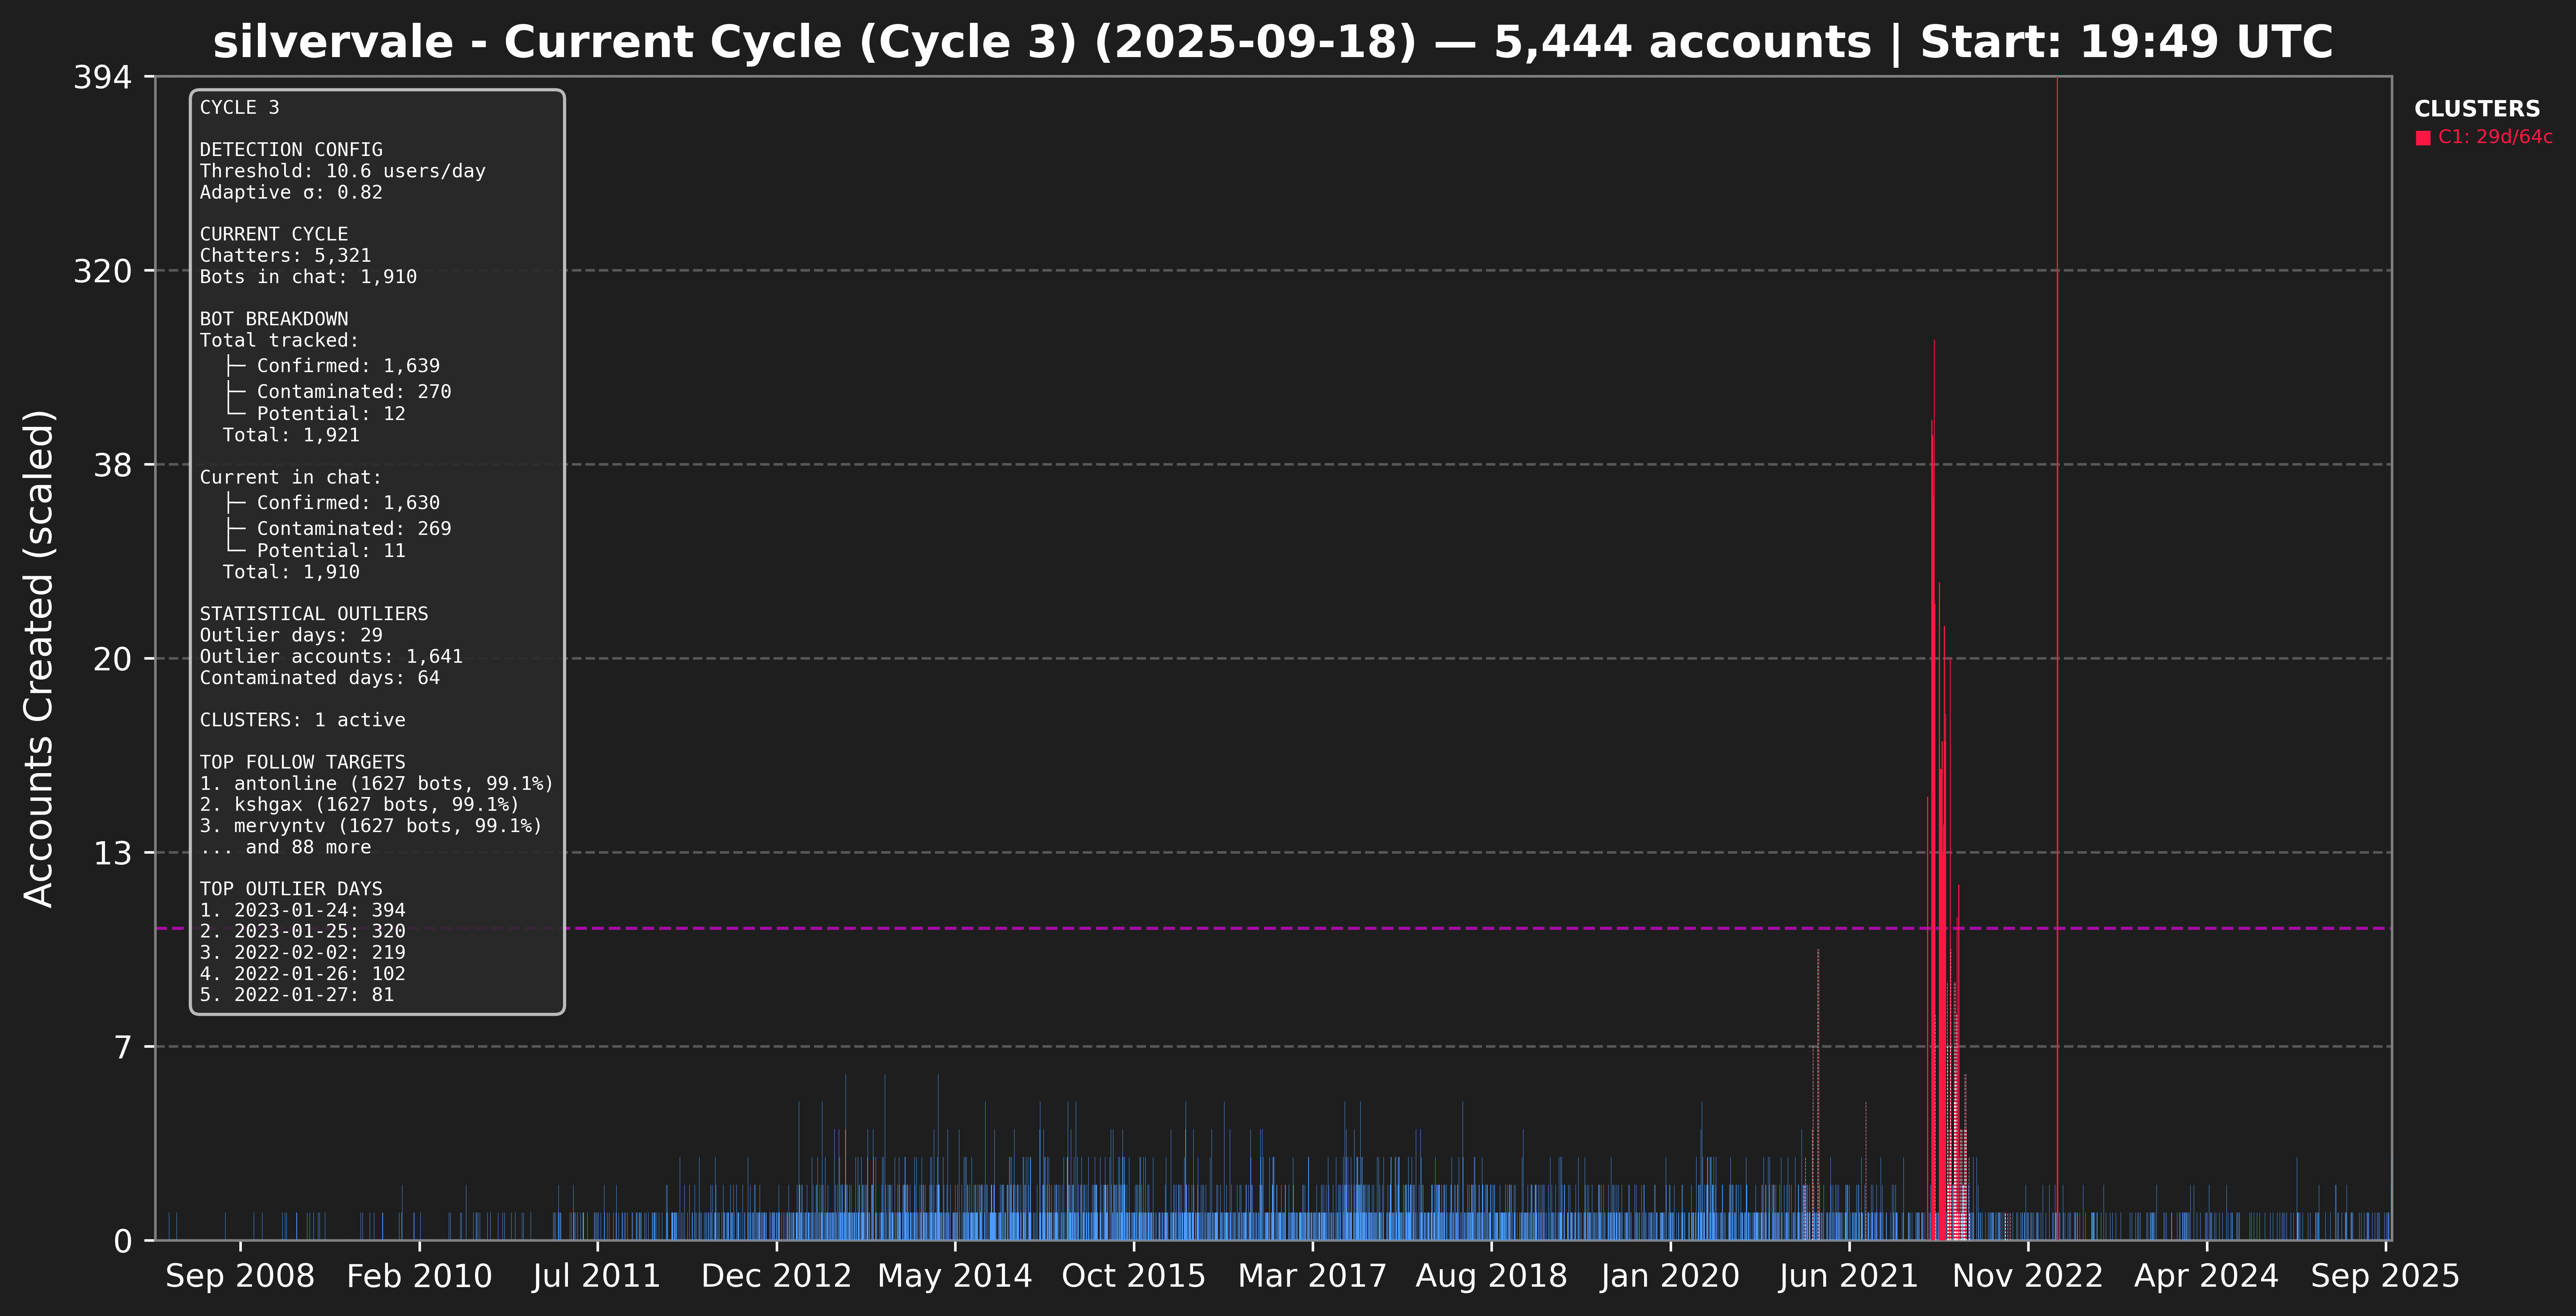The image size is (2576, 1316).
Task: Click the 'Apr 2024' x-axis label
Action: 2207,1277
